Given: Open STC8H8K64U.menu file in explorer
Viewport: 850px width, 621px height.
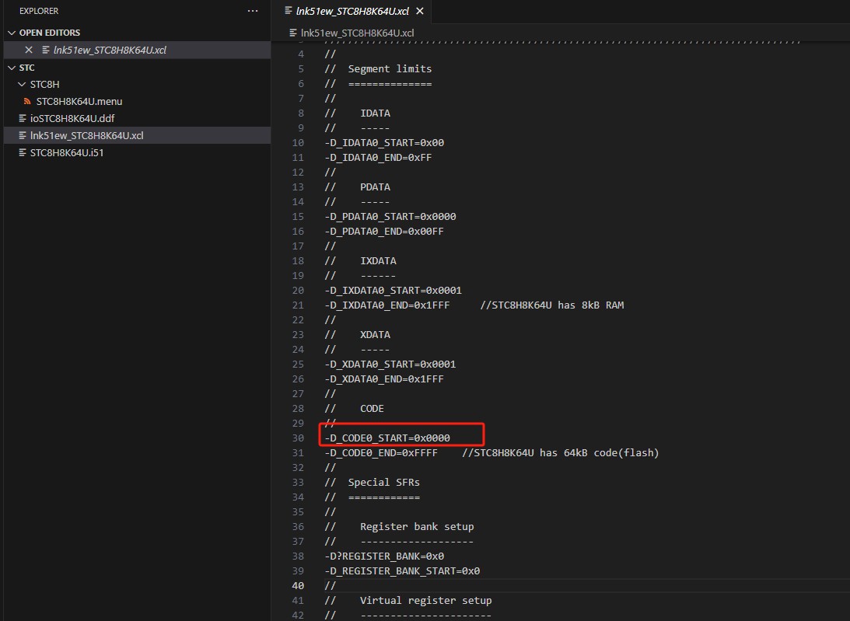Looking at the screenshot, I should point(79,101).
